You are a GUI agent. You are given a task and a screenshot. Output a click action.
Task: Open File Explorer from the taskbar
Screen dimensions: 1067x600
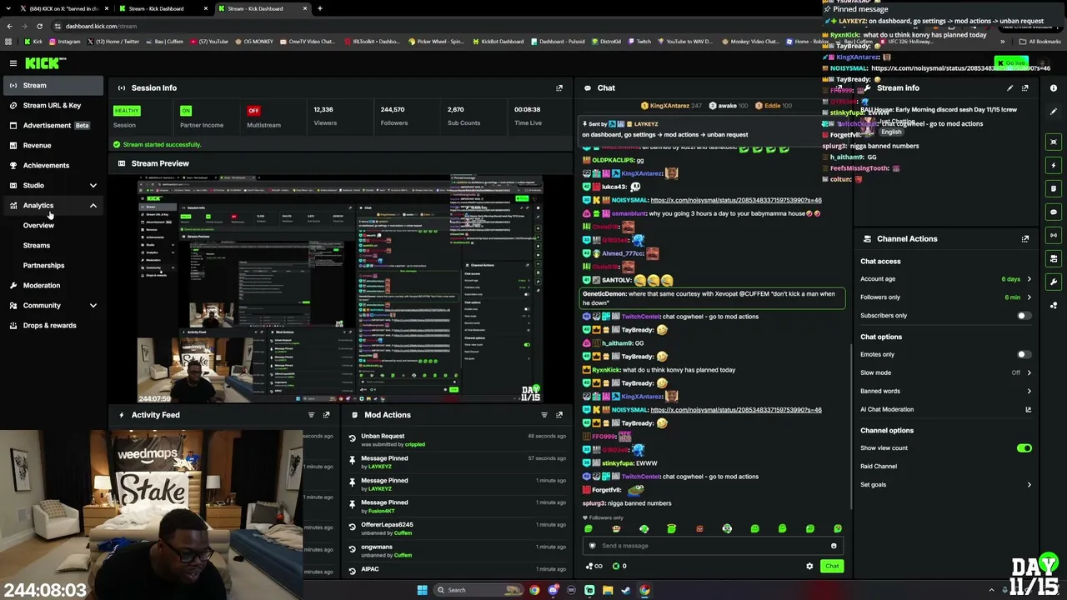[x=608, y=590]
